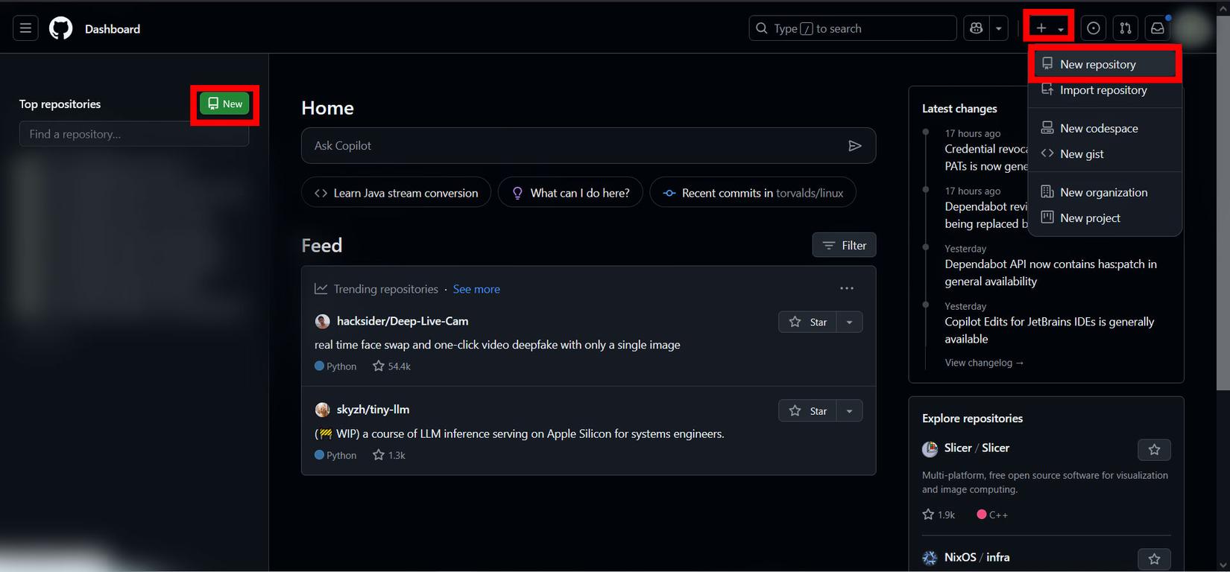Choose New gist menu item
The width and height of the screenshot is (1230, 572).
[x=1105, y=153]
